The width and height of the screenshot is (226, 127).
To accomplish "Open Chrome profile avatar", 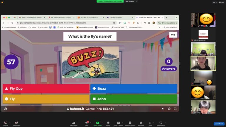I will (154, 23).
